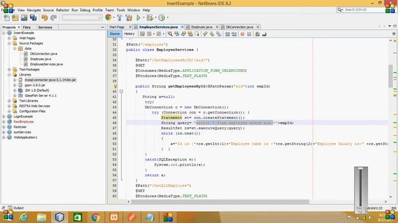The image size is (398, 223).
Task: Click the Undo icon
Action: click(x=45, y=18)
